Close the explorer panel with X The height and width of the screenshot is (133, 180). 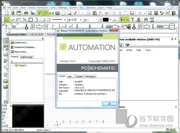(x=43, y=39)
